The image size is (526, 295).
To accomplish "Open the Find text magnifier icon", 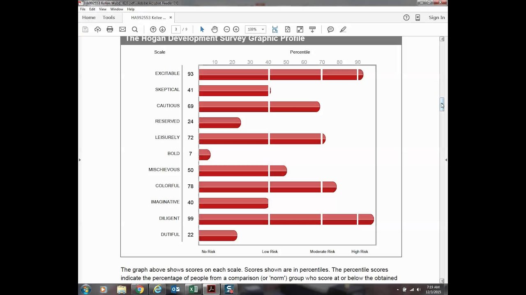I will click(x=135, y=29).
